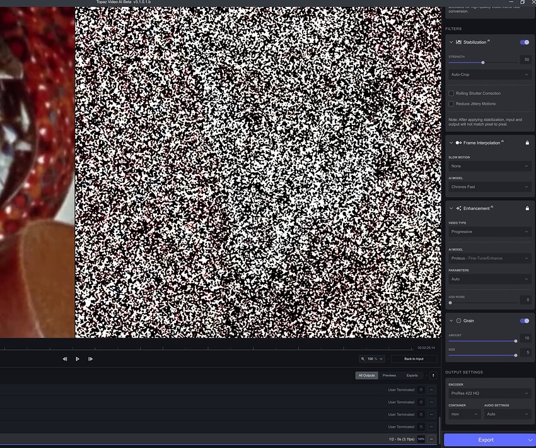Click the Add Noise slider handle

point(450,303)
